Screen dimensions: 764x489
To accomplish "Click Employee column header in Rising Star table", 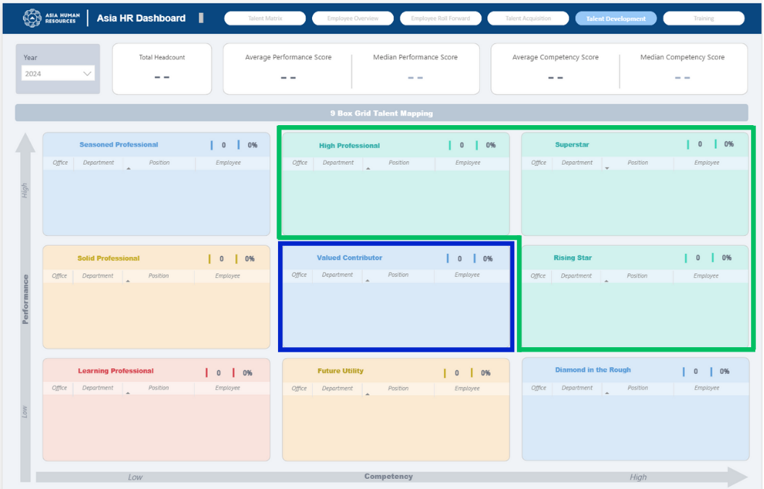I will 706,276.
